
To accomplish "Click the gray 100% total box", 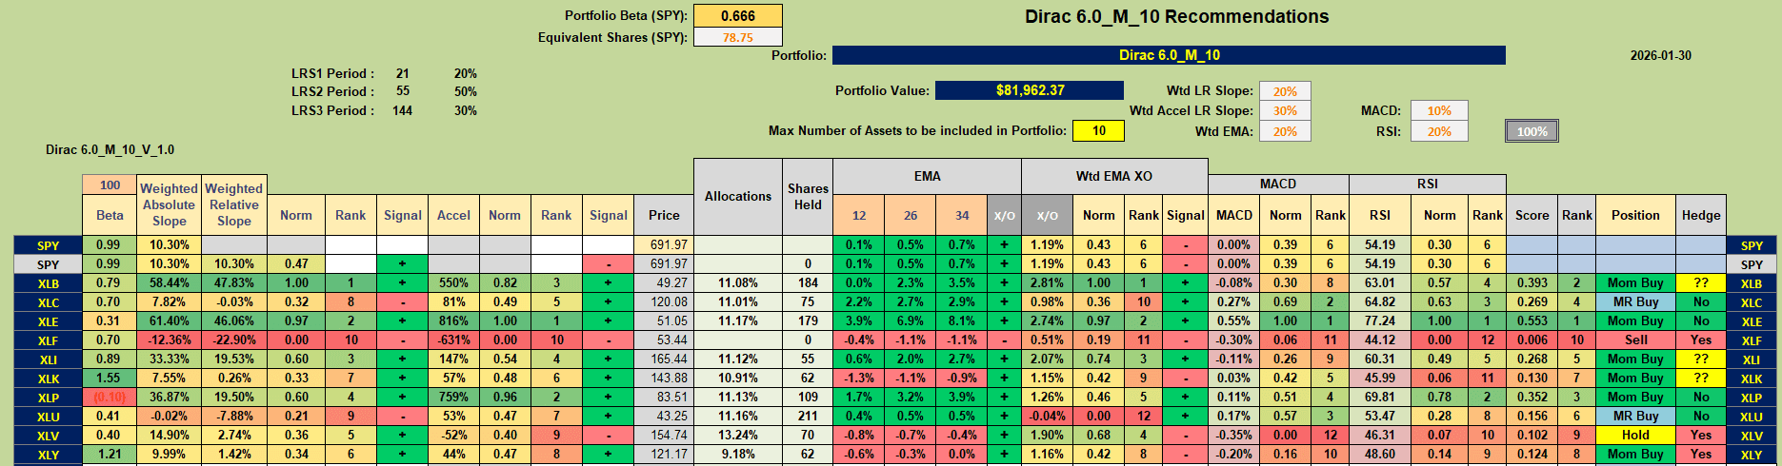I will pos(1532,131).
